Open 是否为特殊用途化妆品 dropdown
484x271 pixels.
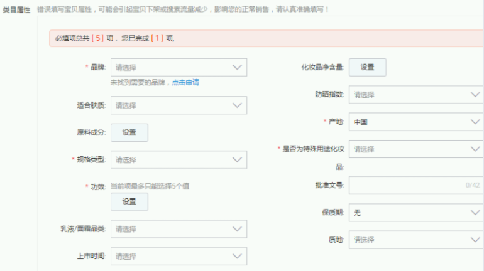pos(416,149)
